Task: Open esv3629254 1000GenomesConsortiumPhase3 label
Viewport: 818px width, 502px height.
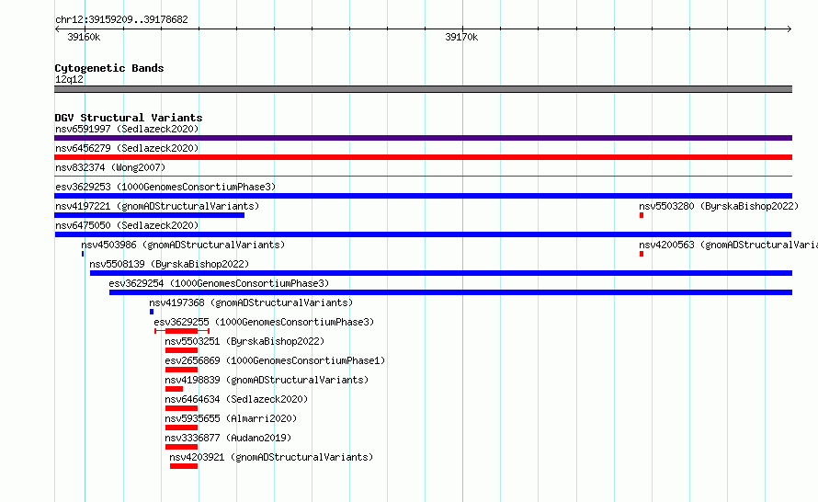Action: pyautogui.click(x=219, y=283)
